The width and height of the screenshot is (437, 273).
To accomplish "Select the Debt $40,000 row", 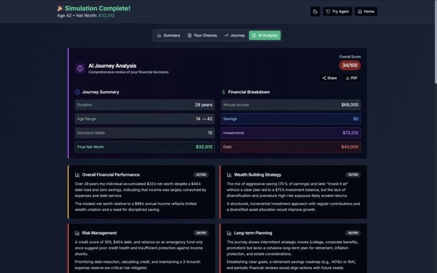I will pyautogui.click(x=291, y=147).
